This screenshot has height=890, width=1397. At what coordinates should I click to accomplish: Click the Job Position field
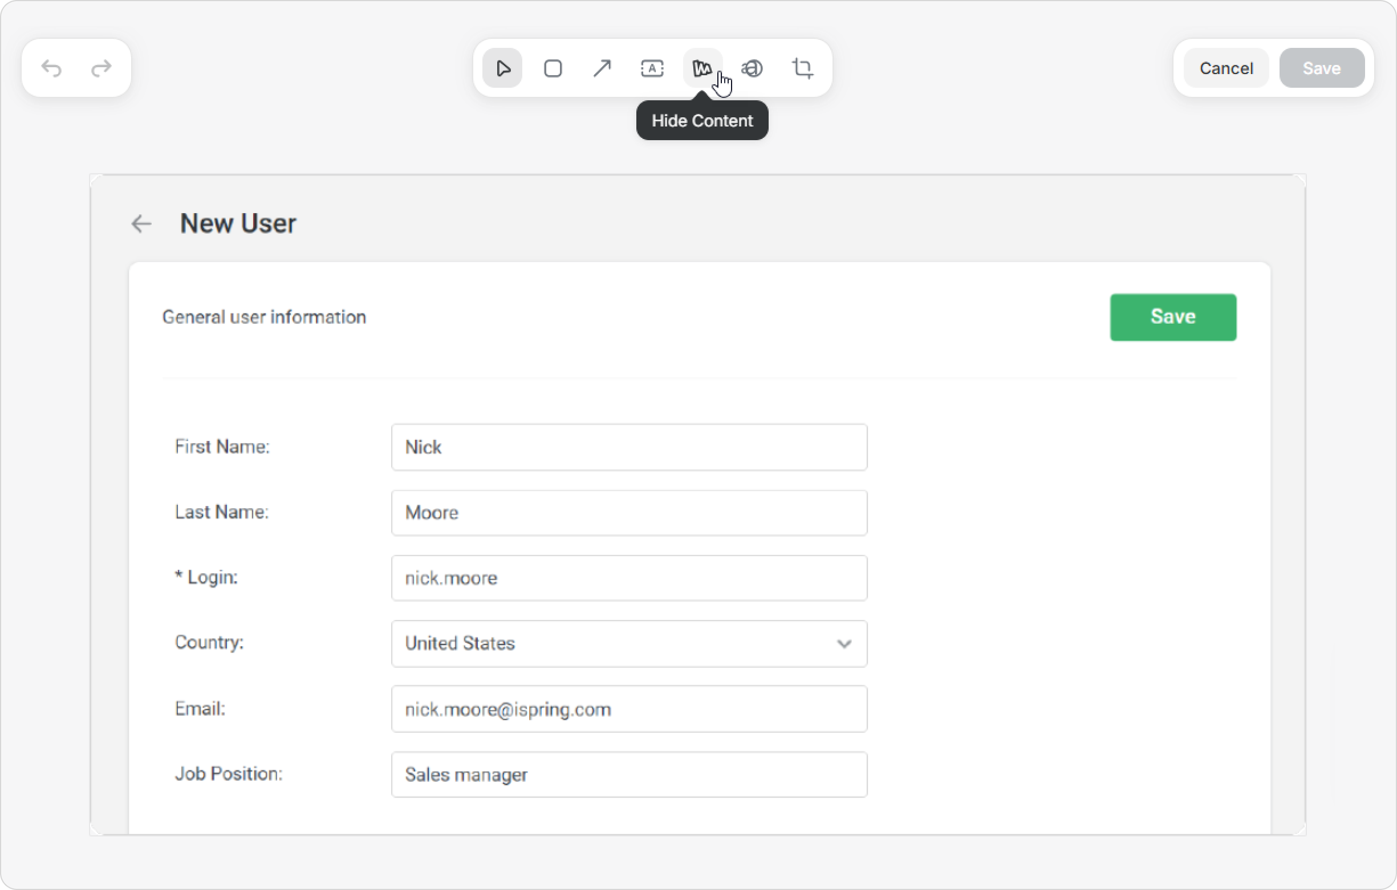(x=629, y=774)
